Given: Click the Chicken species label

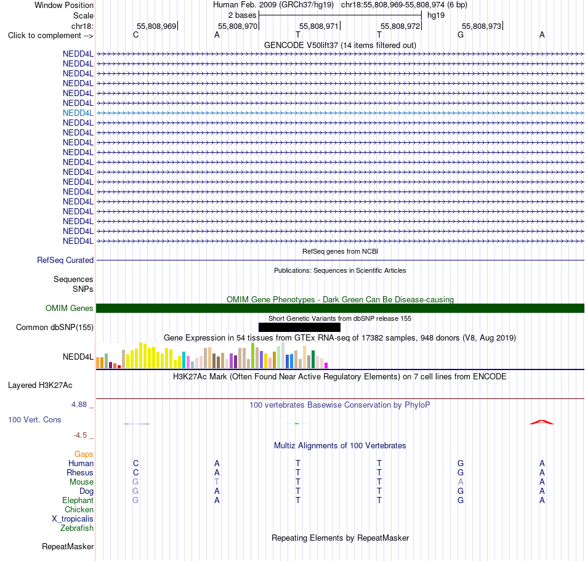Looking at the screenshot, I should 79,509.
